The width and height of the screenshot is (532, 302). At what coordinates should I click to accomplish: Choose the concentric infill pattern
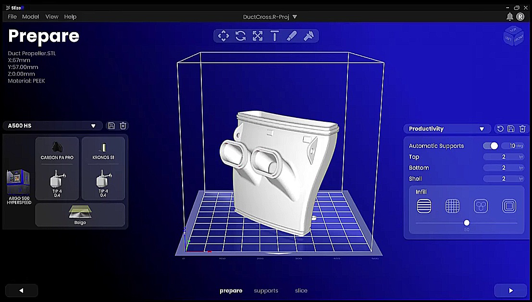[509, 206]
